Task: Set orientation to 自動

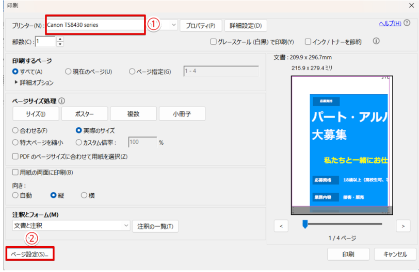Action: pyautogui.click(x=15, y=195)
